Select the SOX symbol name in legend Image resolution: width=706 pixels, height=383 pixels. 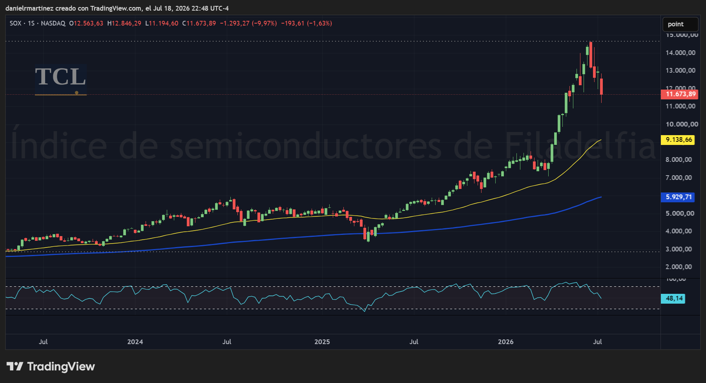16,24
